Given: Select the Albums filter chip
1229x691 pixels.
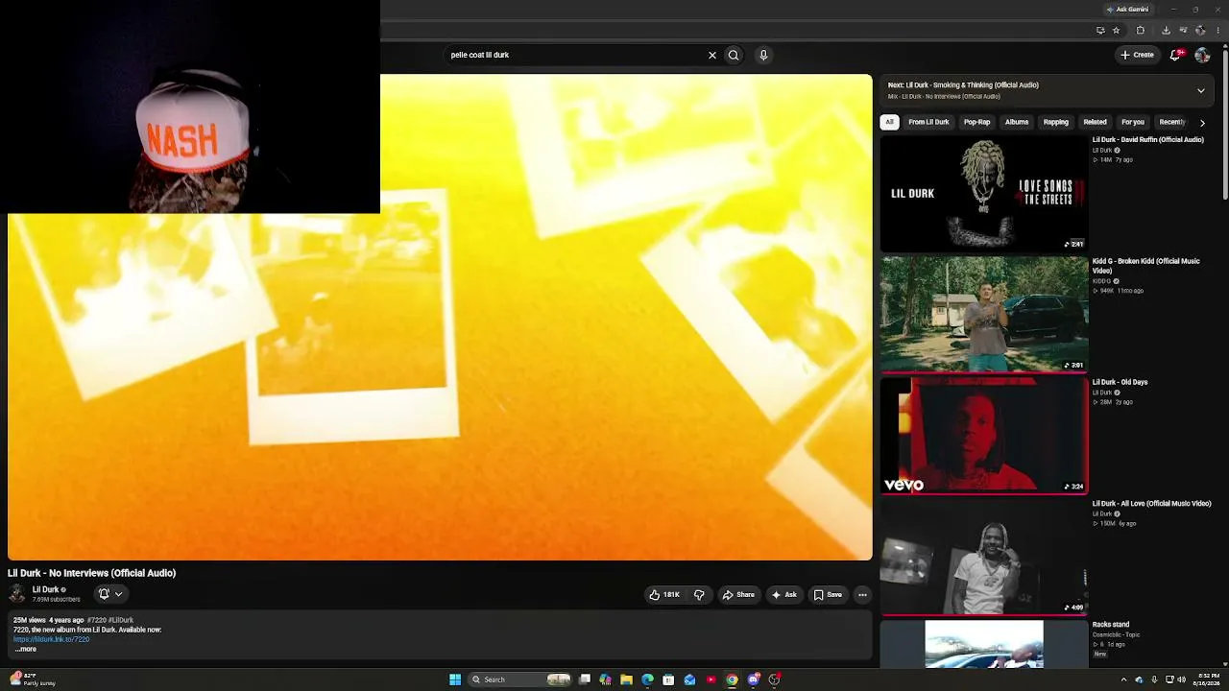Looking at the screenshot, I should [x=1017, y=122].
